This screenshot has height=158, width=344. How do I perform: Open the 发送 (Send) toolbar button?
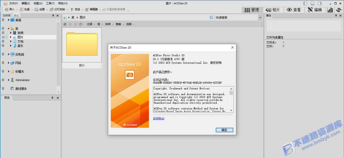[x=75, y=10]
